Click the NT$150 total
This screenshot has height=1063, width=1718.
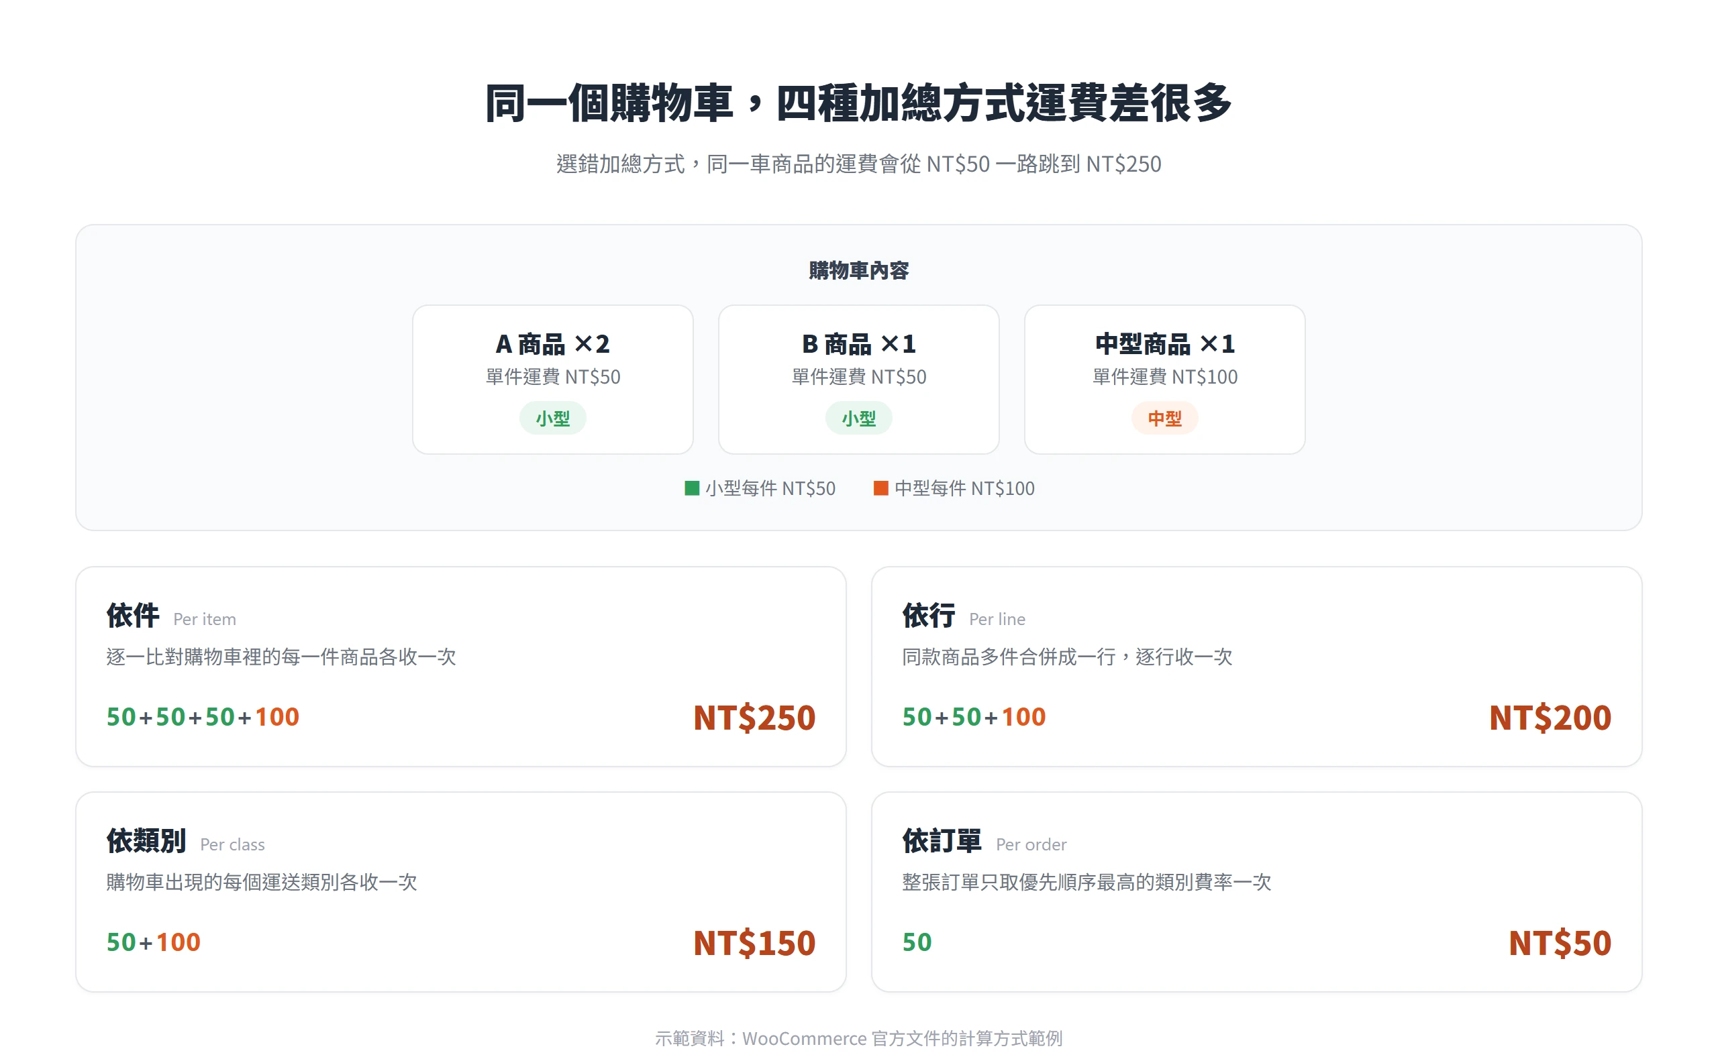pyautogui.click(x=754, y=943)
